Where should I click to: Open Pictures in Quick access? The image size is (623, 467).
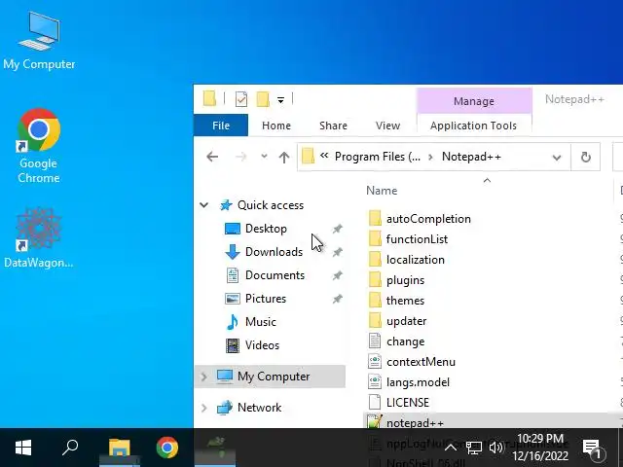(266, 299)
